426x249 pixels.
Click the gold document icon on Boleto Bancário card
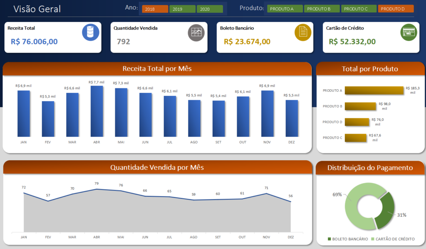(x=303, y=32)
